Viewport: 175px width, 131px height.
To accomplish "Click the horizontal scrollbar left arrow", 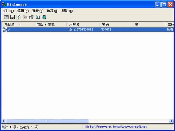I will (x=4, y=121).
